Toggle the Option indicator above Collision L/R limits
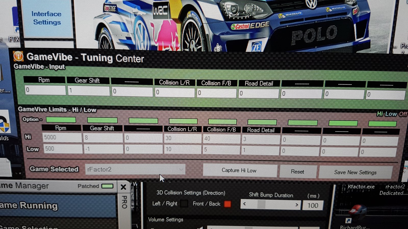 (x=183, y=121)
